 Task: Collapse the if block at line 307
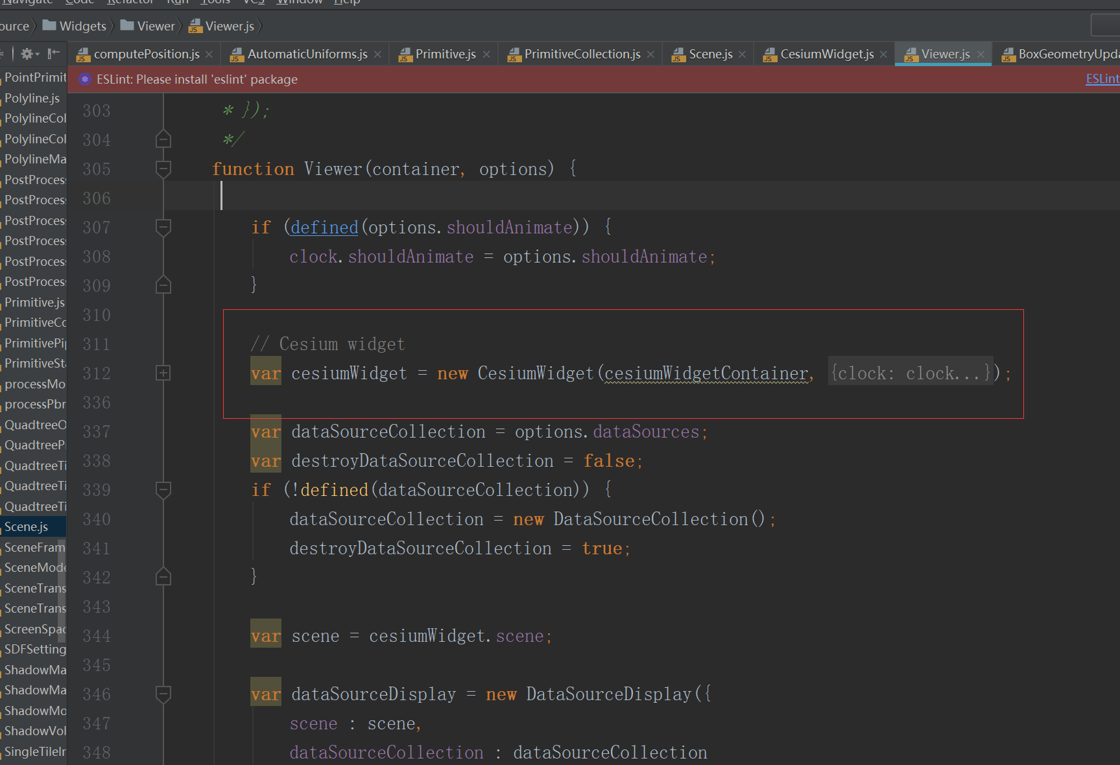coord(163,227)
